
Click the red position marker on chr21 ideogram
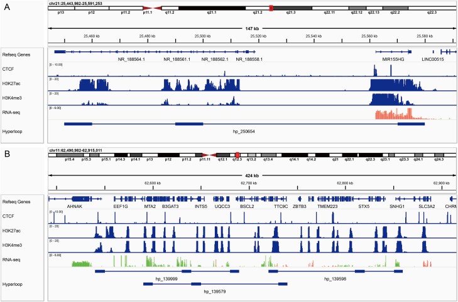click(x=271, y=8)
